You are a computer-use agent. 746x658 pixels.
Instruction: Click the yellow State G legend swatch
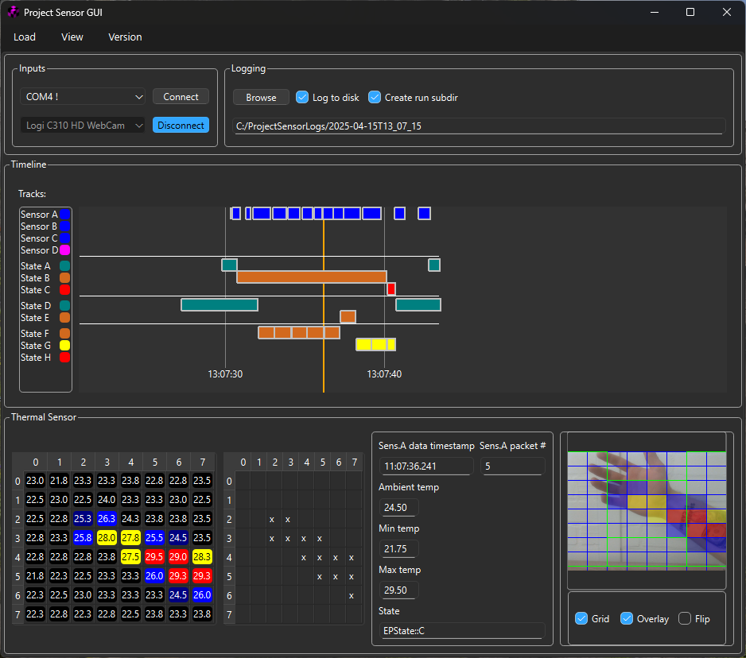pos(64,345)
